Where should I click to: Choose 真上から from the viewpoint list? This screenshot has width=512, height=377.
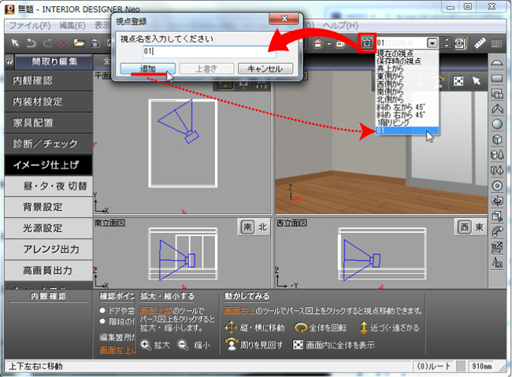click(x=395, y=68)
